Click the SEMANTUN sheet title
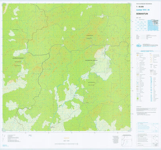161x150 pixels. click(x=142, y=14)
